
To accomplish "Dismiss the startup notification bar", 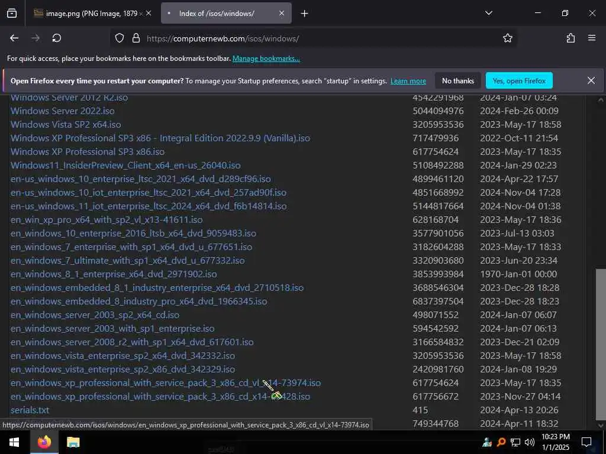I will (591, 80).
